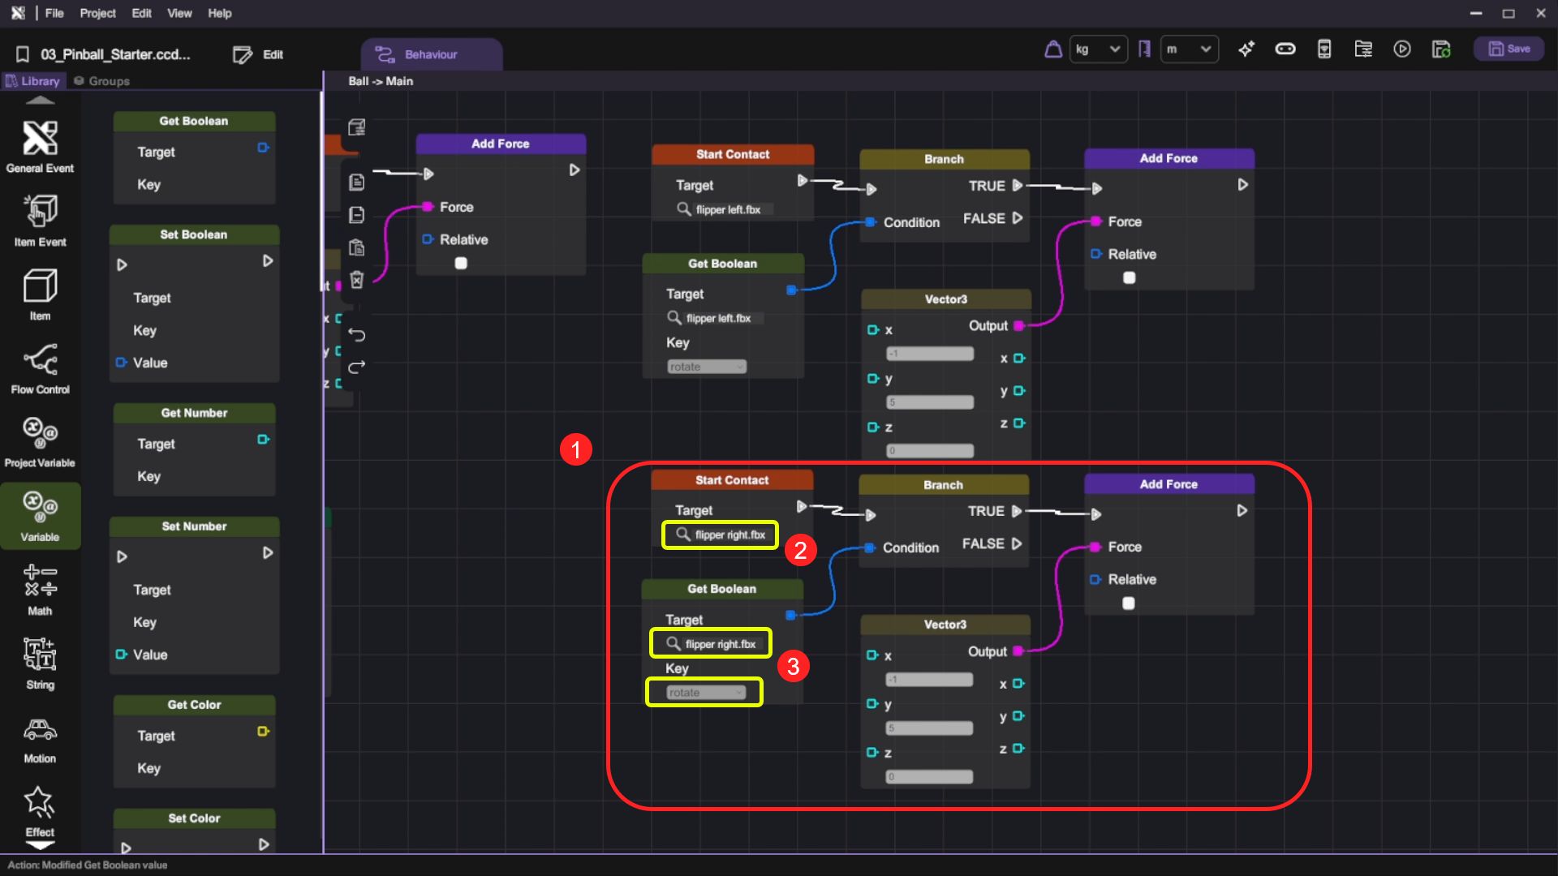Open the kg mass unit dropdown
Viewport: 1558px width, 876px height.
point(1098,49)
